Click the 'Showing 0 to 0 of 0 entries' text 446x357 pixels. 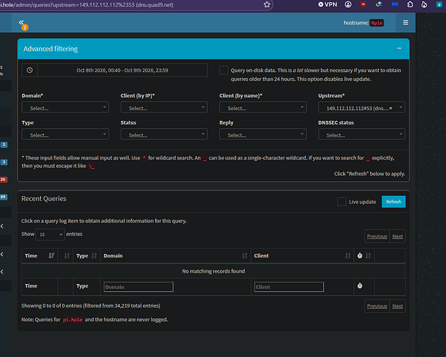tap(51, 305)
